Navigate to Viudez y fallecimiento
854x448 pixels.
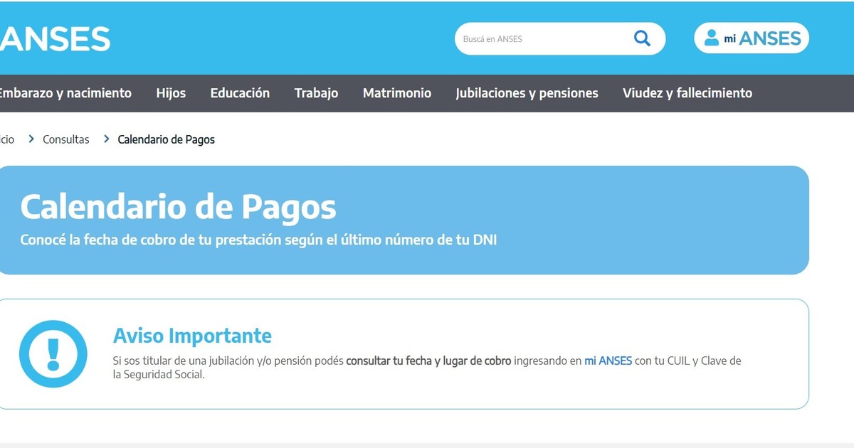point(687,93)
